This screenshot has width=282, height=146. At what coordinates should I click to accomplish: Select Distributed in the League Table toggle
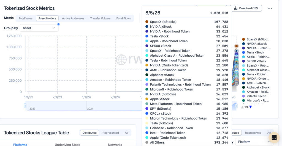[x=90, y=133]
